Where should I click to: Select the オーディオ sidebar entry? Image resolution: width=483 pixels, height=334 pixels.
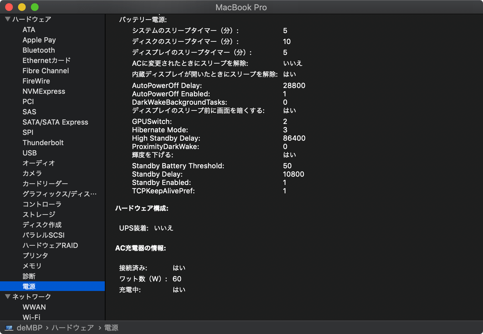click(39, 163)
